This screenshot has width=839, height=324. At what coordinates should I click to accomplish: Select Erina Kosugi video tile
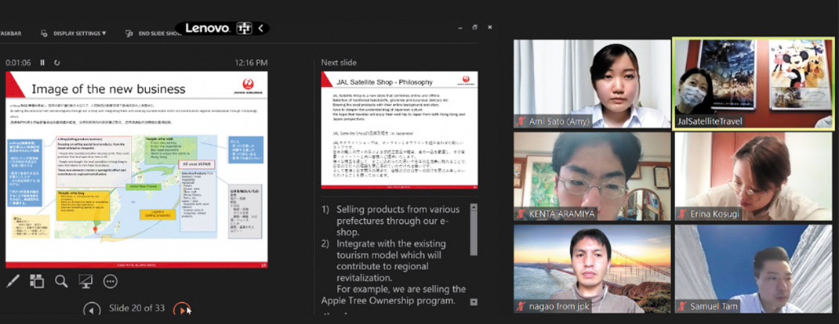point(754,177)
